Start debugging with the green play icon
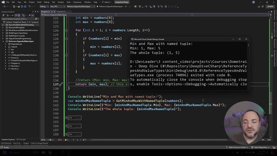Image resolution: width=277 pixels, height=156 pixels. tap(97, 6)
